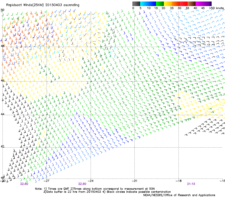
Task: Click the 'Note: 1) Times are GMT' footnote line
Action: click(95, 189)
